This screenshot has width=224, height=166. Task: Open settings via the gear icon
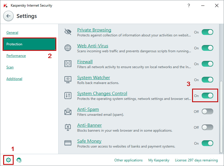pos(8,160)
